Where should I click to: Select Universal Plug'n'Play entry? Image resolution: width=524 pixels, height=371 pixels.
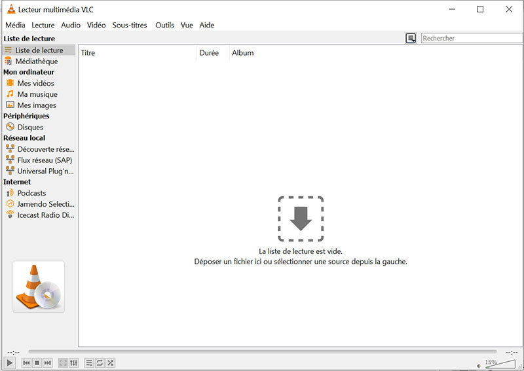(45, 171)
